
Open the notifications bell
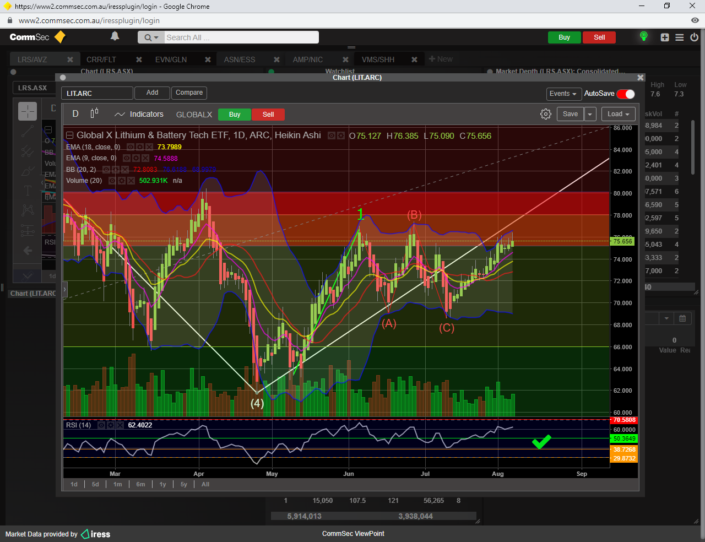point(115,36)
